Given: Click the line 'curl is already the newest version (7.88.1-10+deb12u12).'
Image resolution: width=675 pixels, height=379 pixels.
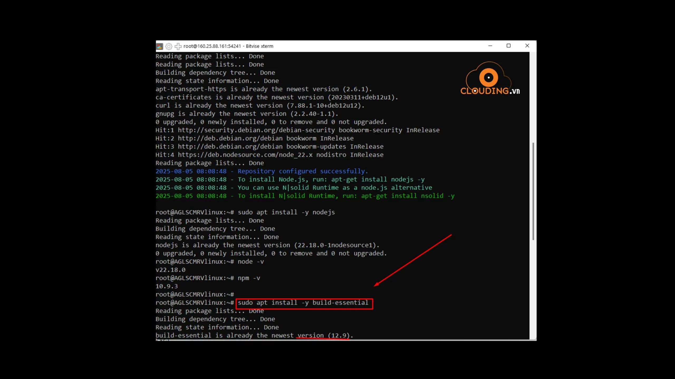Looking at the screenshot, I should point(260,106).
